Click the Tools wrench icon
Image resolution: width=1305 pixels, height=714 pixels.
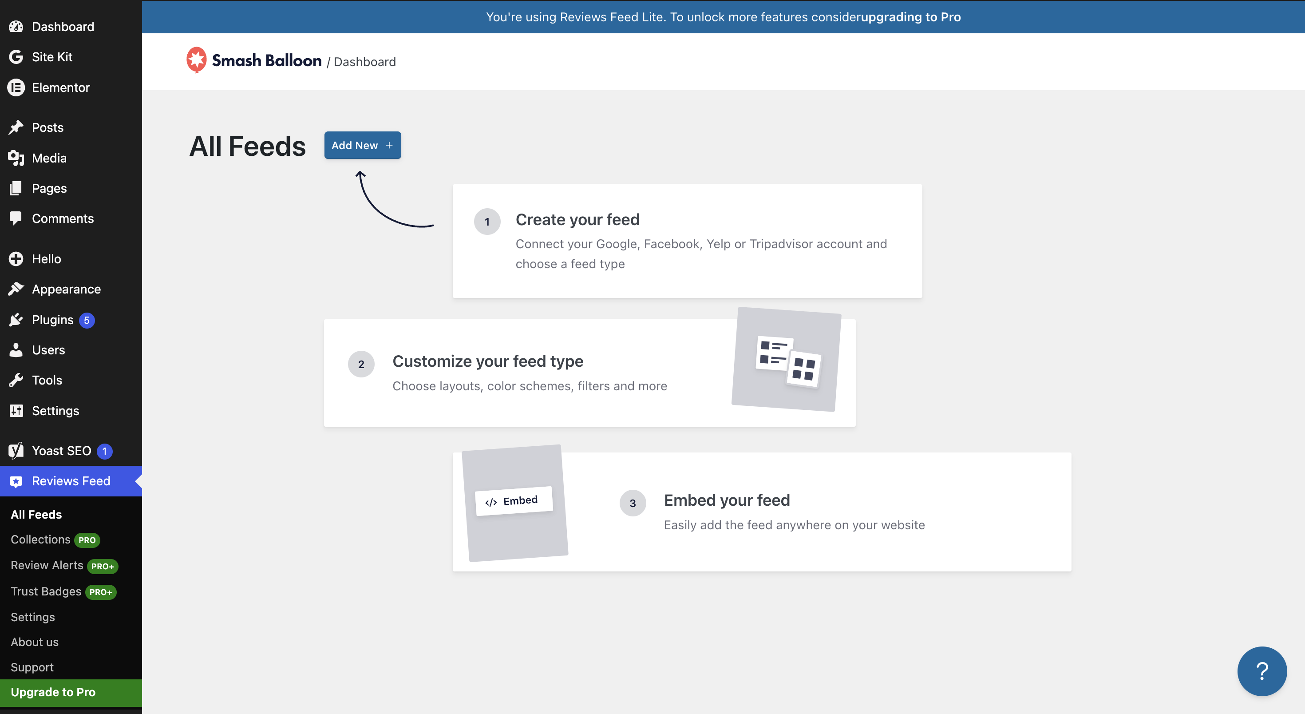point(16,380)
